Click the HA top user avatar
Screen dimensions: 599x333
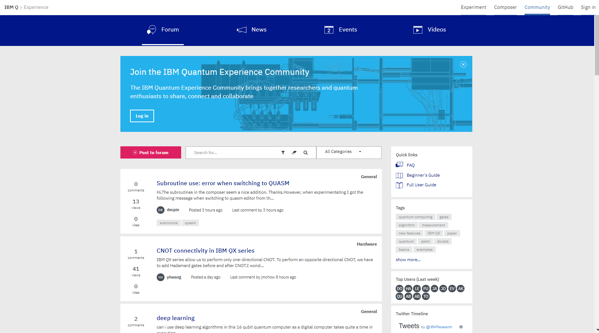pos(408,289)
